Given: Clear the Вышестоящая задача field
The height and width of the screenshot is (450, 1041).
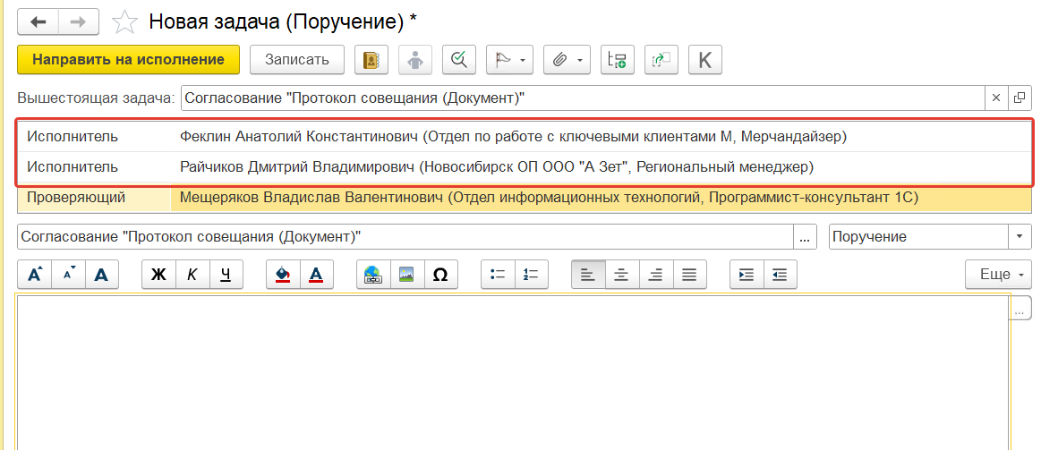Looking at the screenshot, I should pos(996,98).
